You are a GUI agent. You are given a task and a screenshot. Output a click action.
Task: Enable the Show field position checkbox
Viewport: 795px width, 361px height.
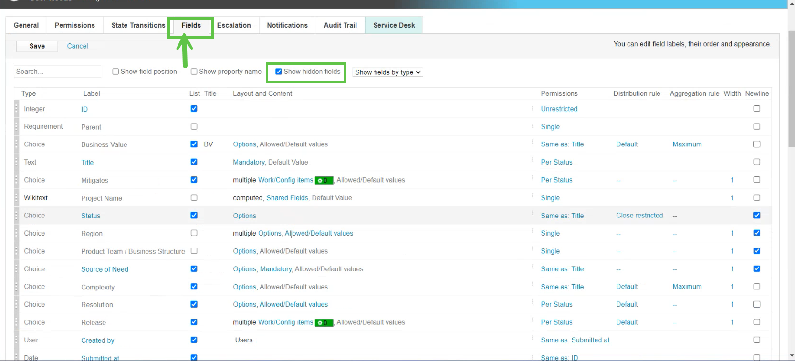point(115,72)
